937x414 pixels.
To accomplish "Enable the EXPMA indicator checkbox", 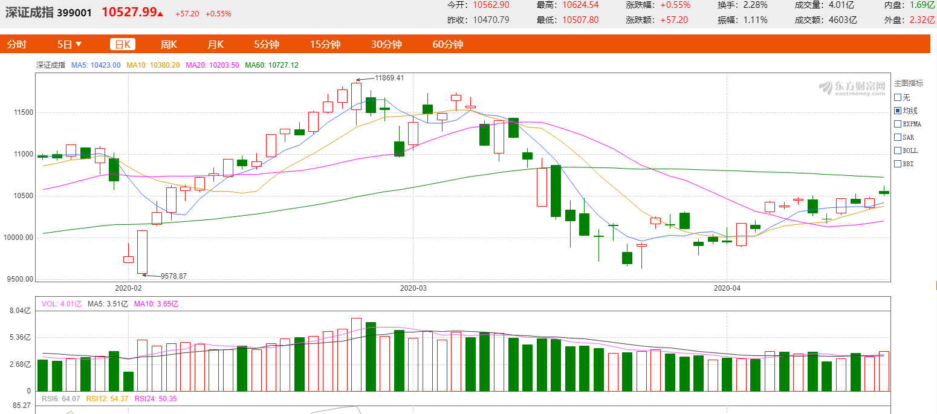I will 898,124.
